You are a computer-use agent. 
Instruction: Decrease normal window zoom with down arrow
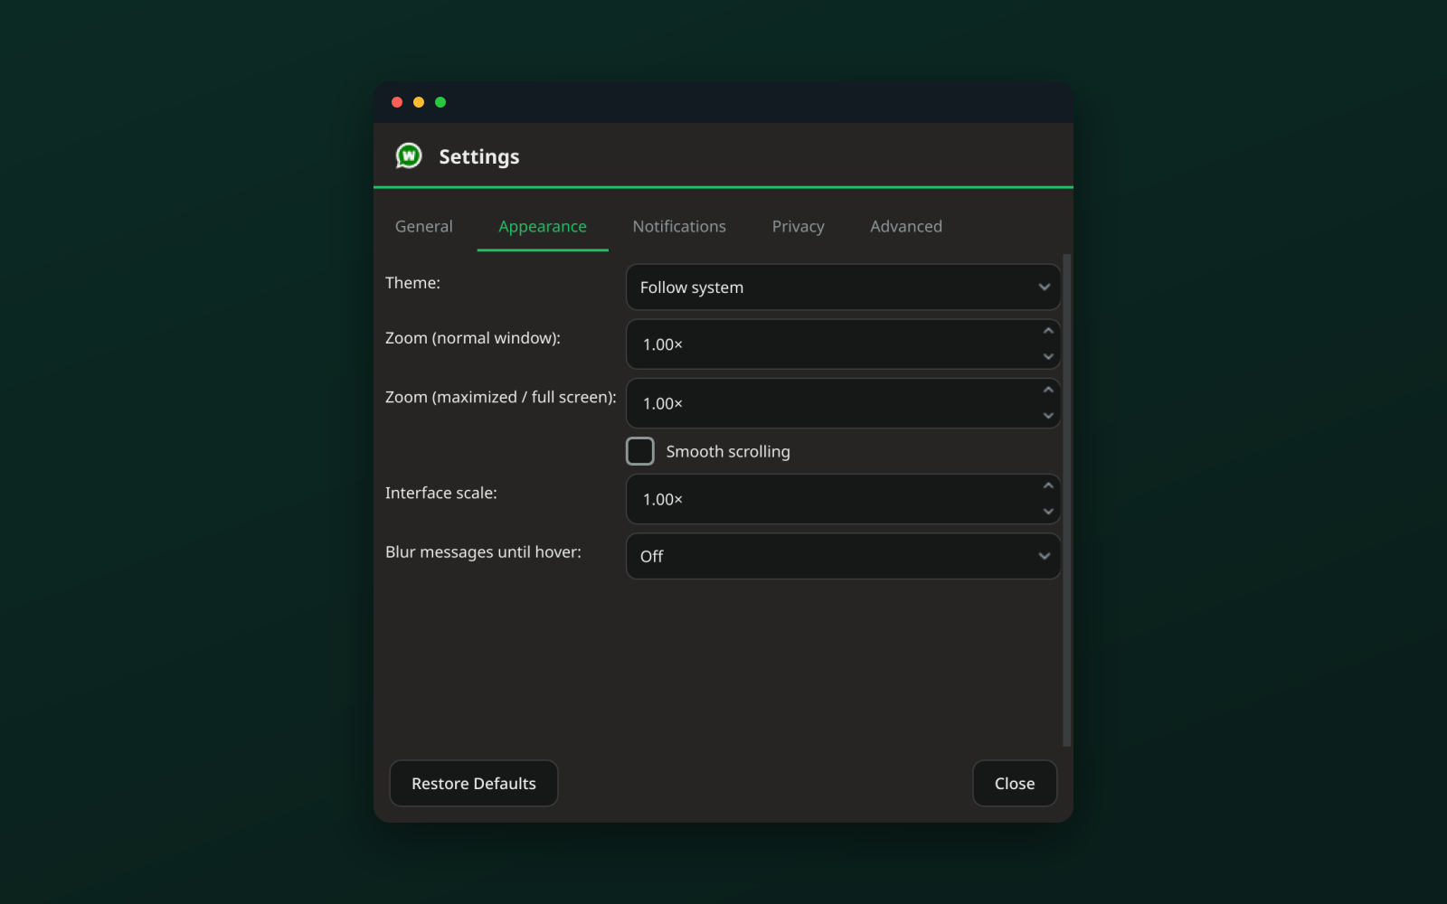[x=1048, y=357]
